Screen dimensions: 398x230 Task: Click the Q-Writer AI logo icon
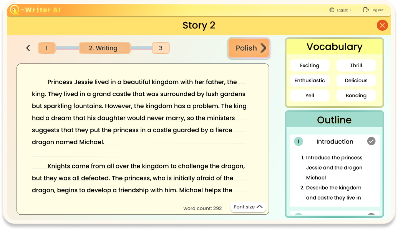15,10
